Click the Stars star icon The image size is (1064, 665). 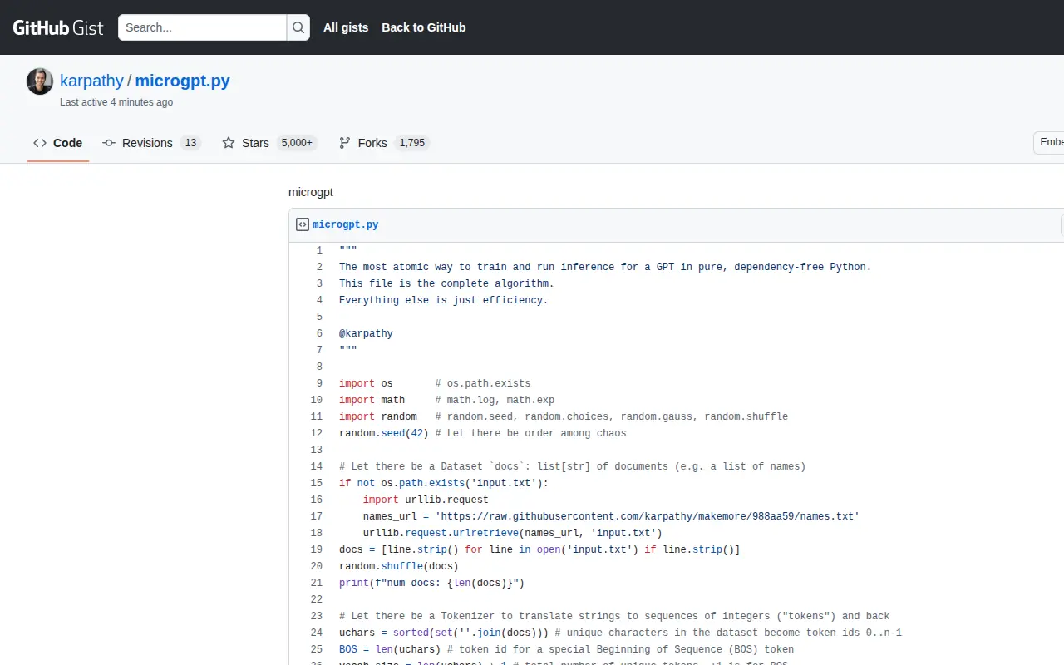click(229, 143)
